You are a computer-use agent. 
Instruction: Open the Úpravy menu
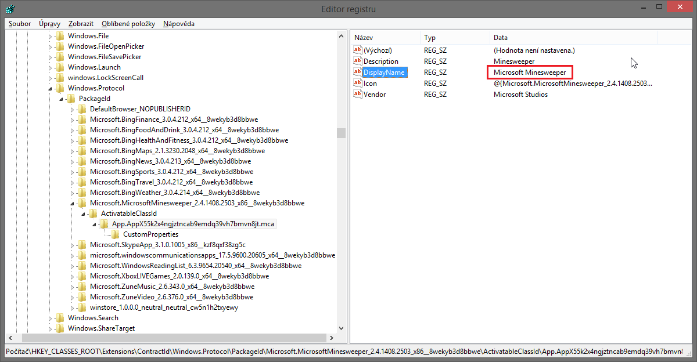click(50, 24)
